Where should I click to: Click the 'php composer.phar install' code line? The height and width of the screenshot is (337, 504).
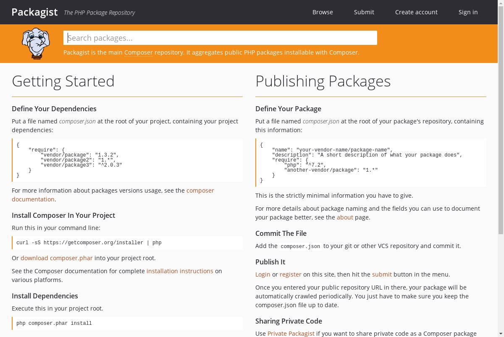54,323
